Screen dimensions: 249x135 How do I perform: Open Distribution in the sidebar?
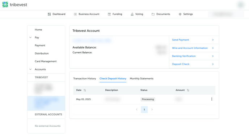[42, 53]
